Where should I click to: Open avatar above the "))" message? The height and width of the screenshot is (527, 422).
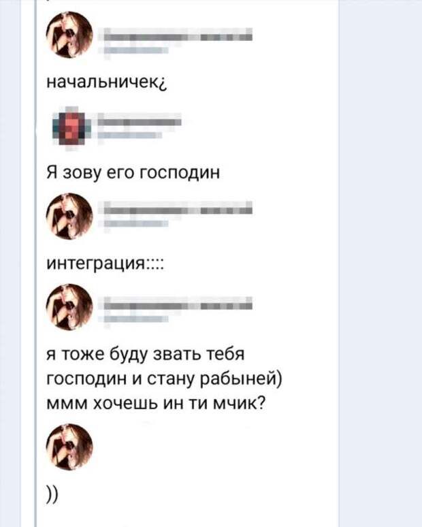[69, 447]
